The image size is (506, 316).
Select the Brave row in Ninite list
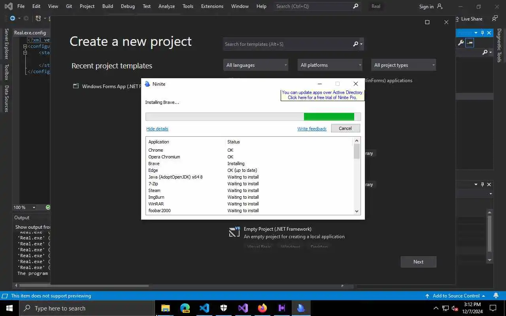tap(250, 164)
